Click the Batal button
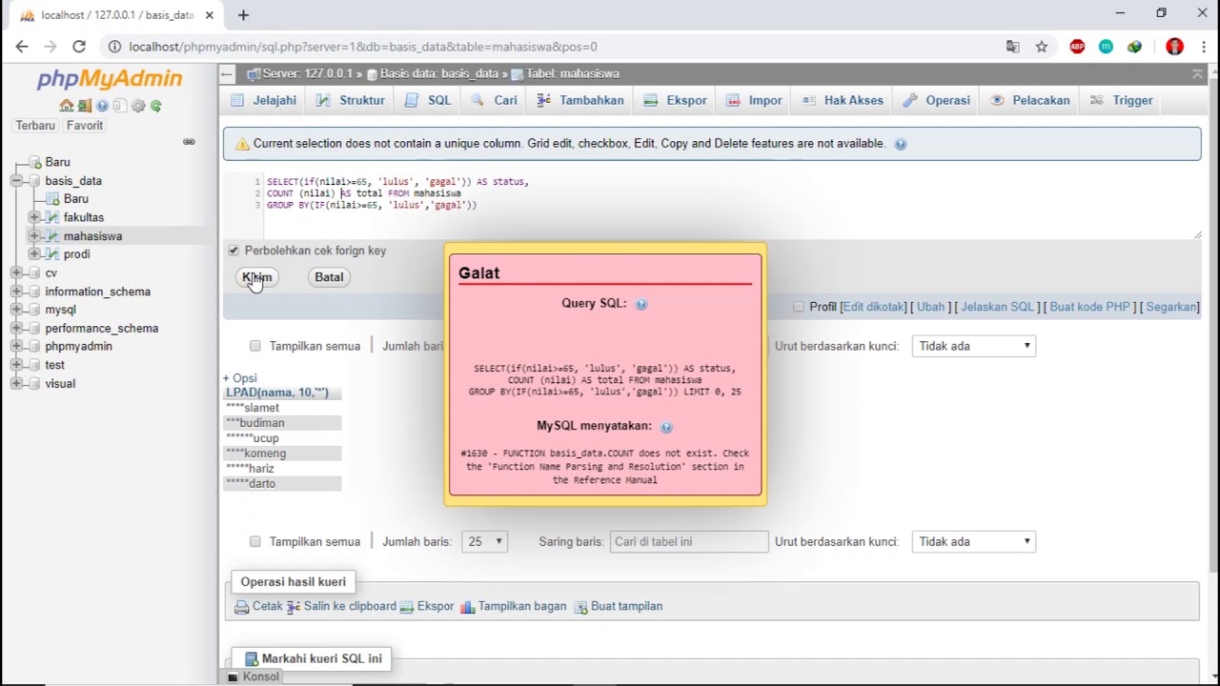 pyautogui.click(x=329, y=277)
